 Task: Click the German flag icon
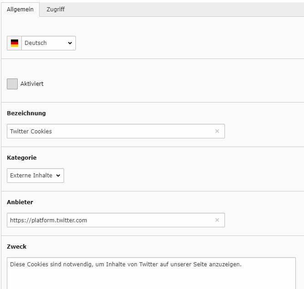(15, 43)
